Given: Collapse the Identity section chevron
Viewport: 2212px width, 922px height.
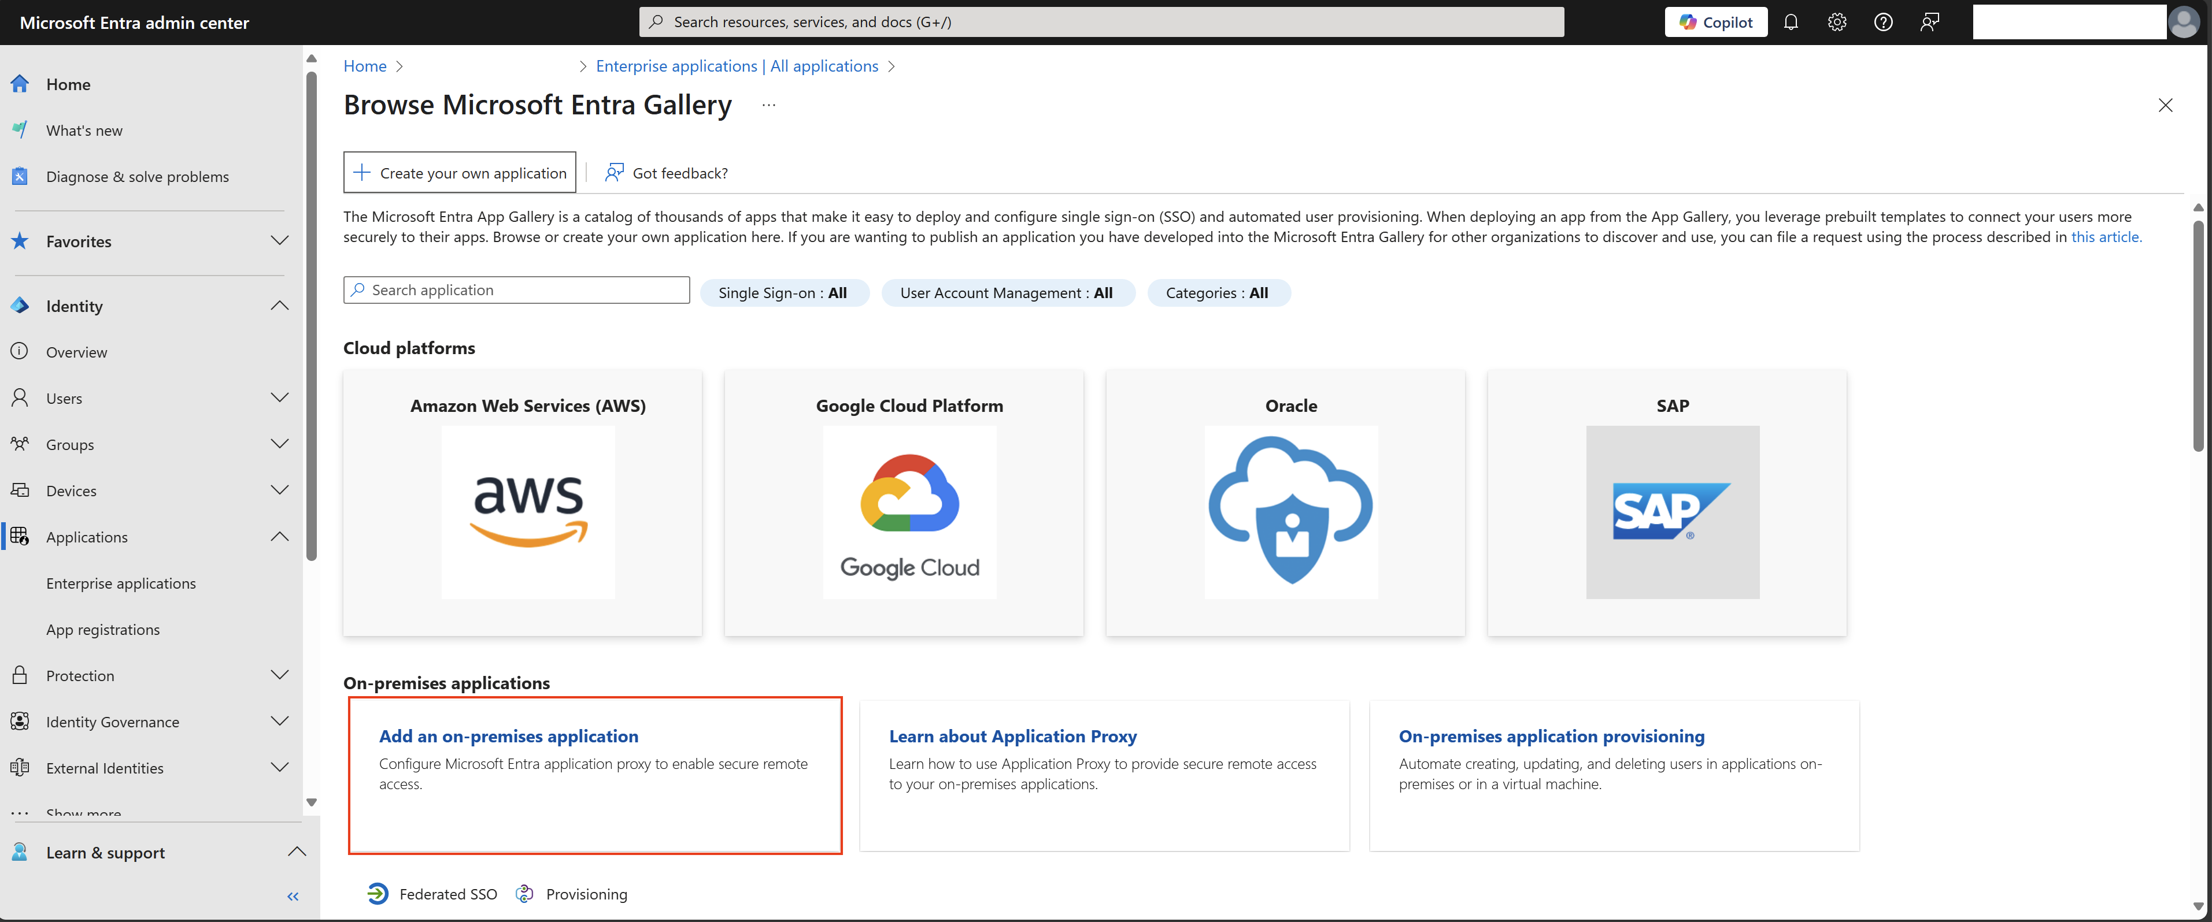Looking at the screenshot, I should [279, 306].
